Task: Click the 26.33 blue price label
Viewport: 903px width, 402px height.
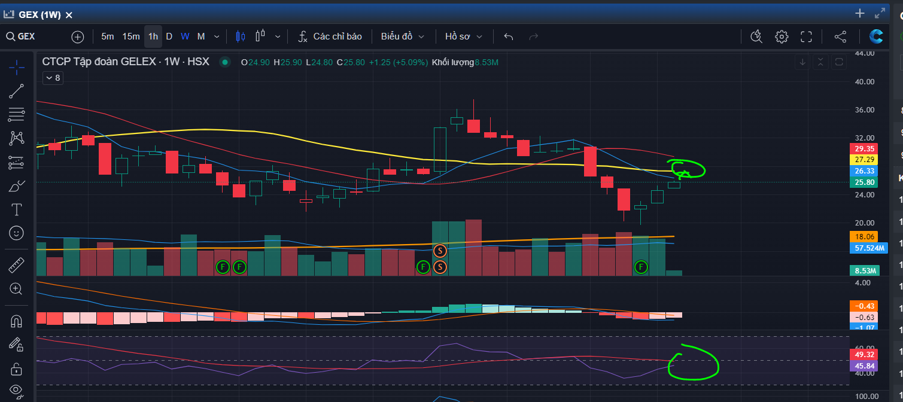Action: tap(864, 171)
